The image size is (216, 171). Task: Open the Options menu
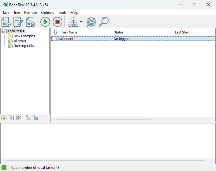tap(47, 13)
